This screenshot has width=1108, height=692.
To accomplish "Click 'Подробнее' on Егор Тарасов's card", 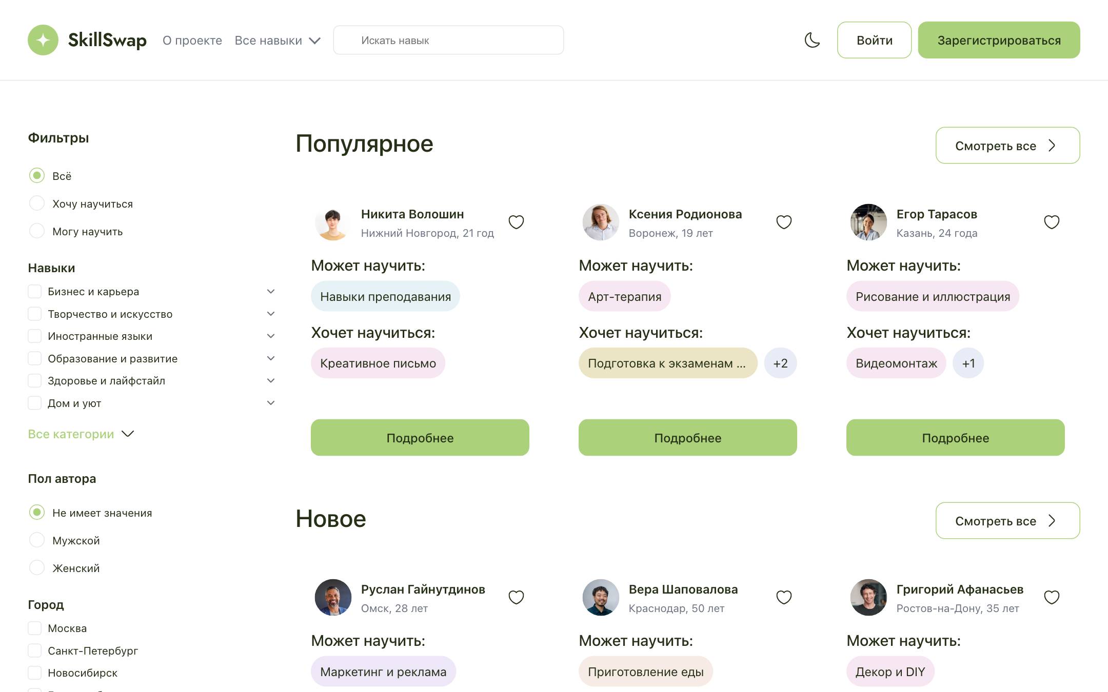I will coord(955,438).
